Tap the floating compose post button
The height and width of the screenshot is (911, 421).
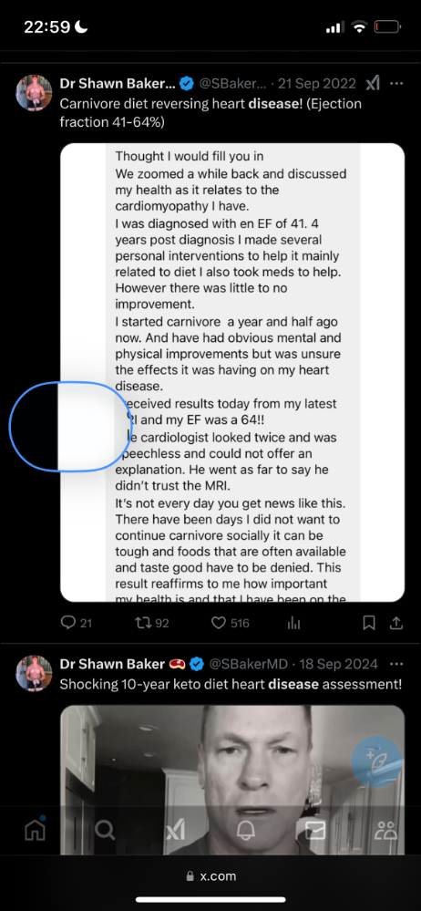[x=376, y=762]
